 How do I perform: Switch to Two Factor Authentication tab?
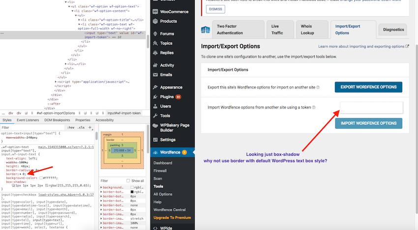tap(238, 29)
